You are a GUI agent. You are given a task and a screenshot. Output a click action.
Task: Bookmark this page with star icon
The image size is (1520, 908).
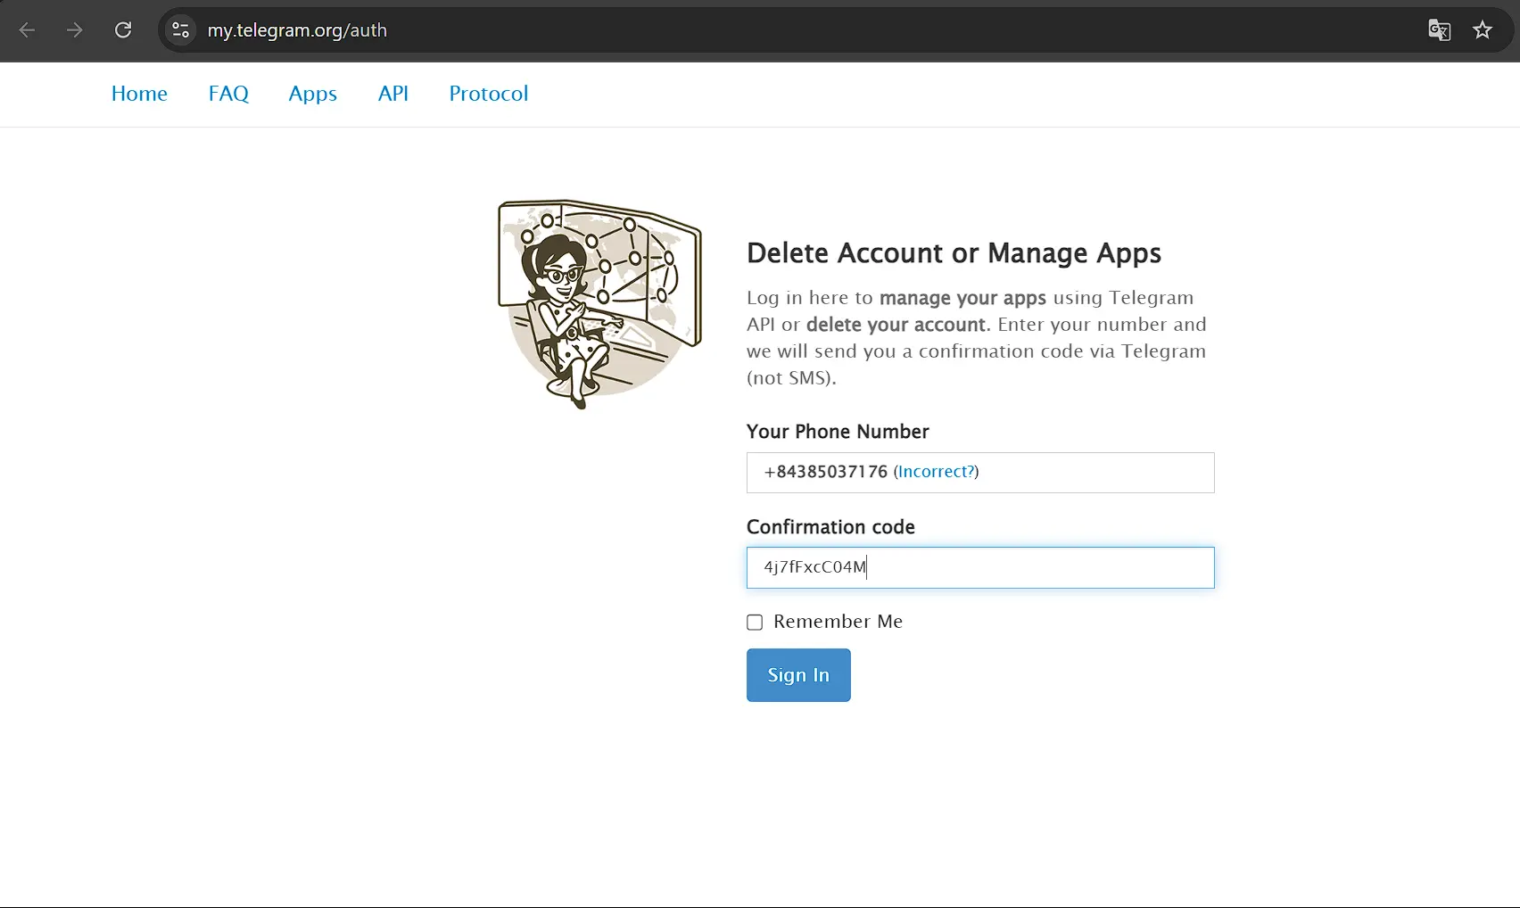[1483, 30]
